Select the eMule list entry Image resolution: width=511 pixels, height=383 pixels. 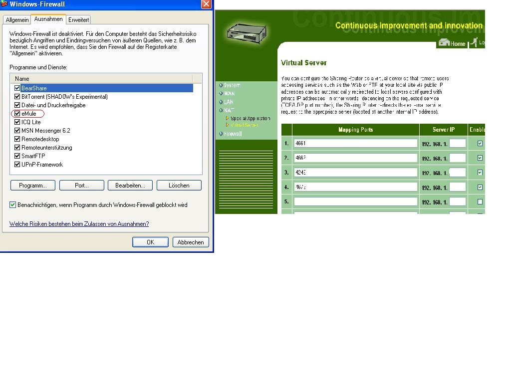pos(28,113)
